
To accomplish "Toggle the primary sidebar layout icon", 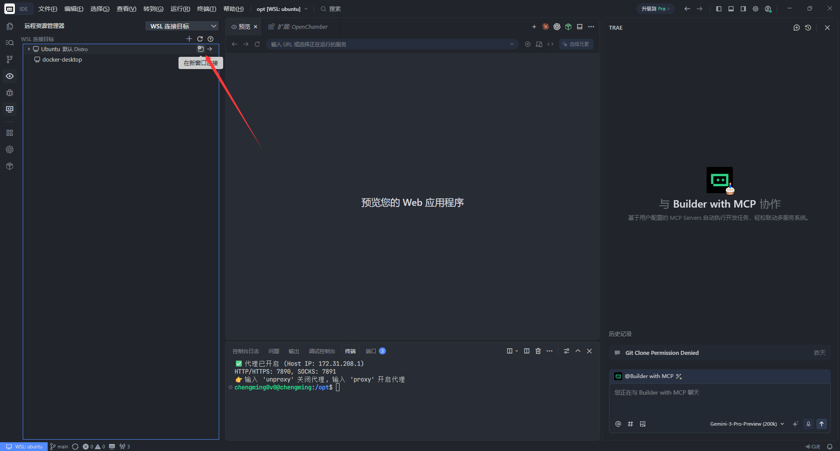I will pos(719,9).
